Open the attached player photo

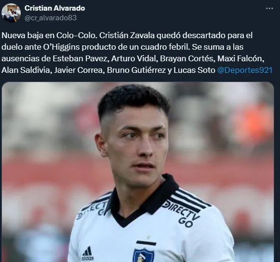tap(138, 172)
